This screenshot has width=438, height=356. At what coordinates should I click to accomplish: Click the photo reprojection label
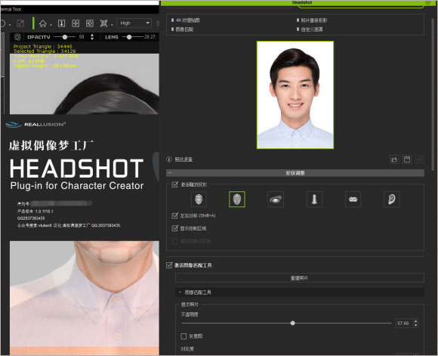[314, 20]
